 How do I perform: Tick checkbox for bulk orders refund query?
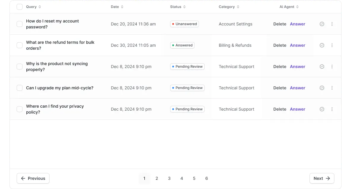20,45
